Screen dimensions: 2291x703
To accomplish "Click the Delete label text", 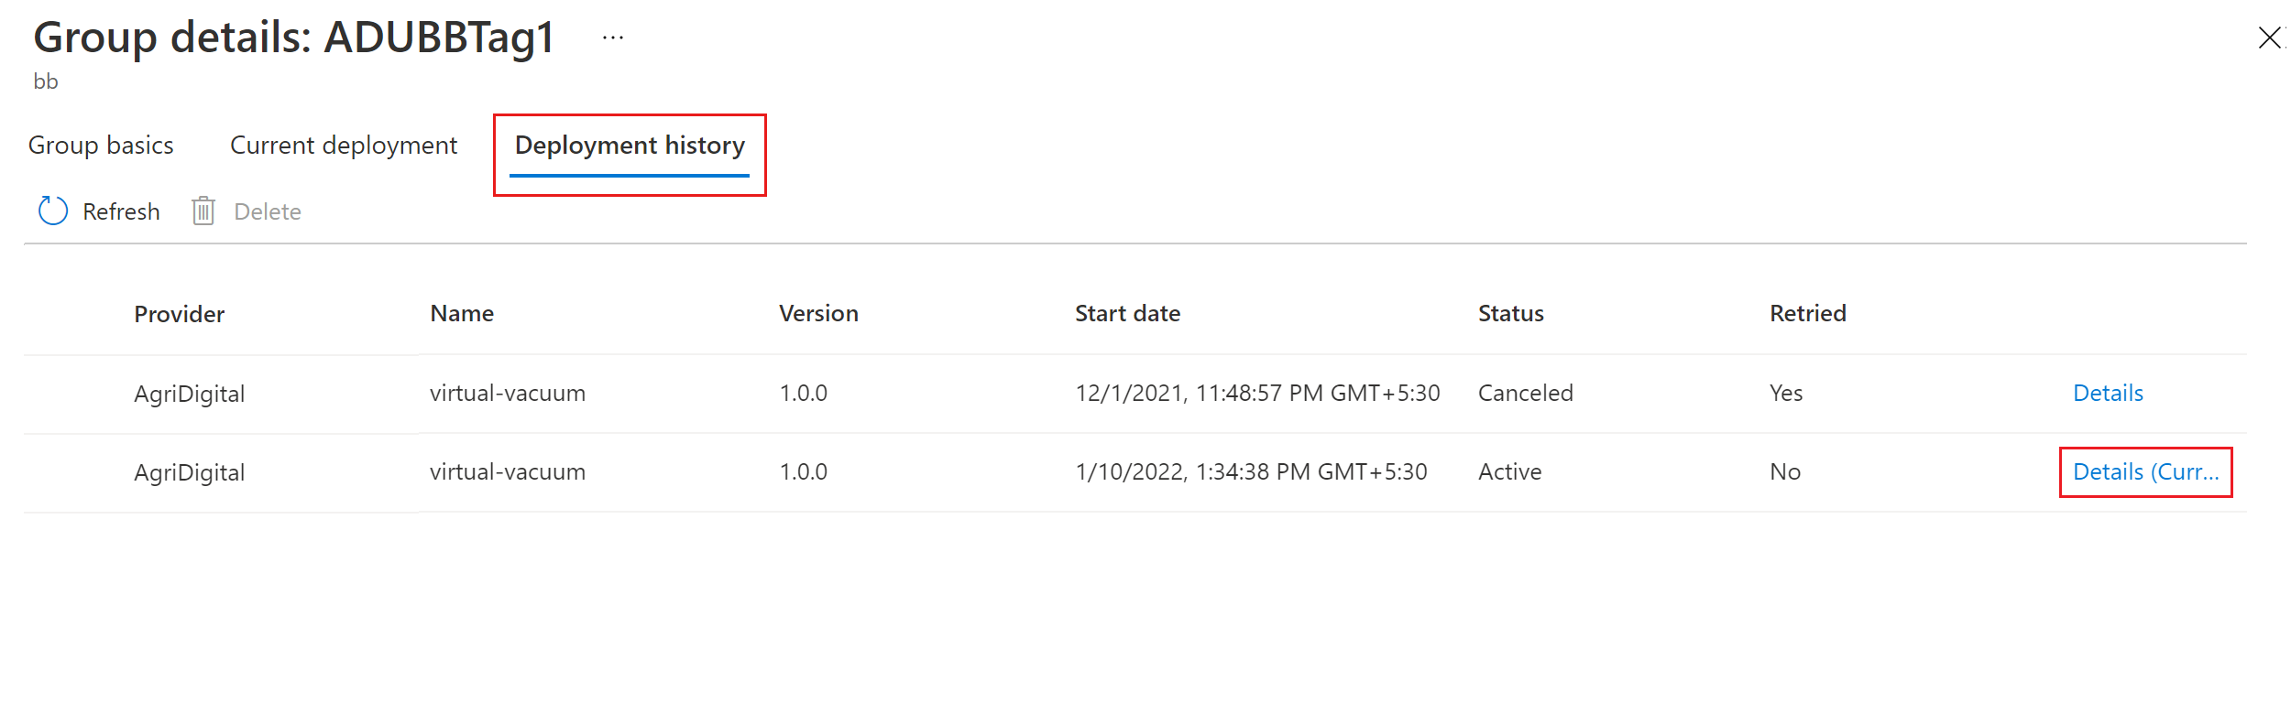I will click(x=268, y=211).
